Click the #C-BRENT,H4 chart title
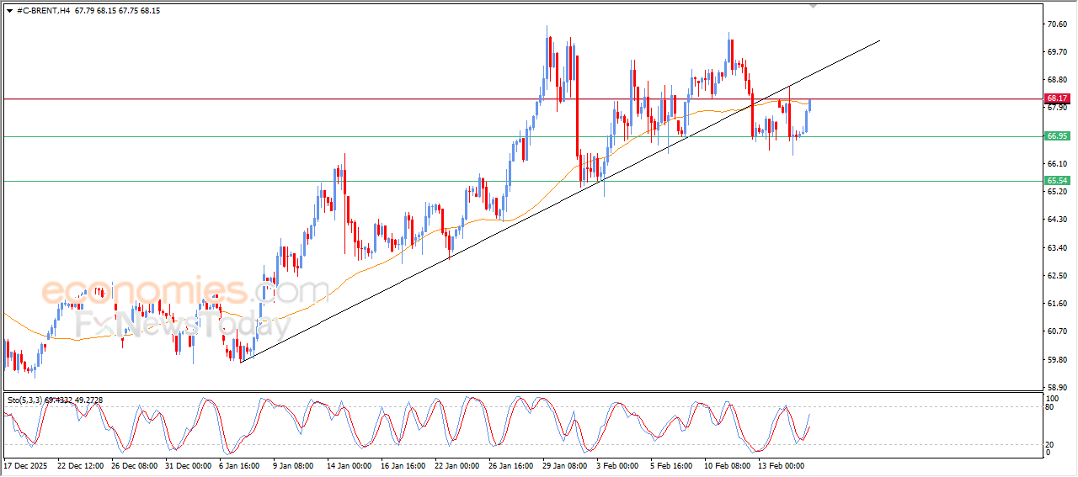The width and height of the screenshot is (1078, 477). pyautogui.click(x=43, y=11)
